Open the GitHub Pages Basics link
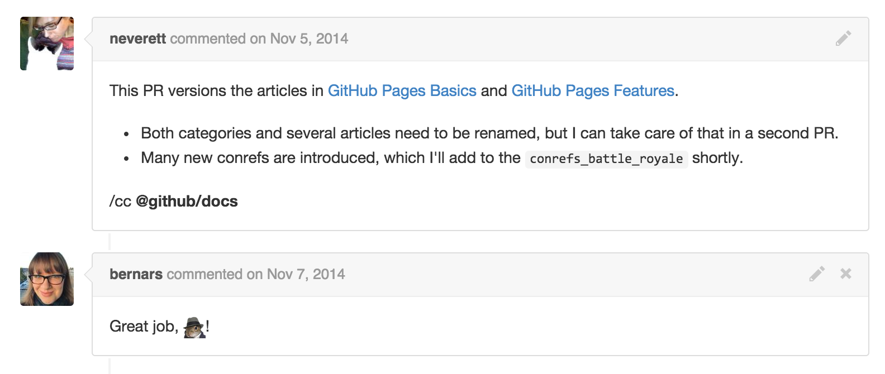The width and height of the screenshot is (885, 374). (x=402, y=91)
